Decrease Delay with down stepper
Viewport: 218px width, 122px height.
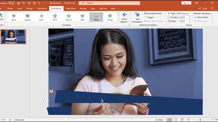[189, 22]
